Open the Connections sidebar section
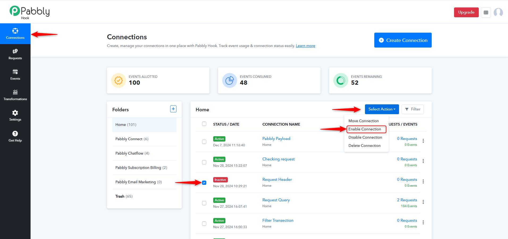508x239 pixels. [x=15, y=34]
